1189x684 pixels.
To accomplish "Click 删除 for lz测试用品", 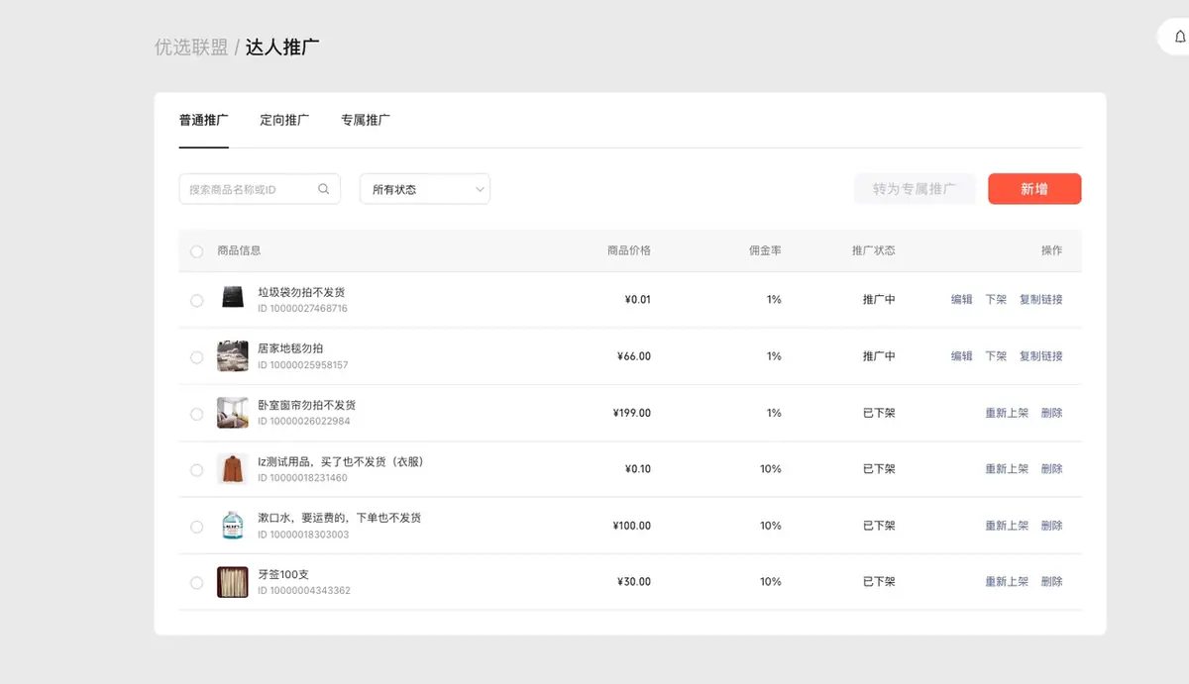I will pyautogui.click(x=1052, y=469).
